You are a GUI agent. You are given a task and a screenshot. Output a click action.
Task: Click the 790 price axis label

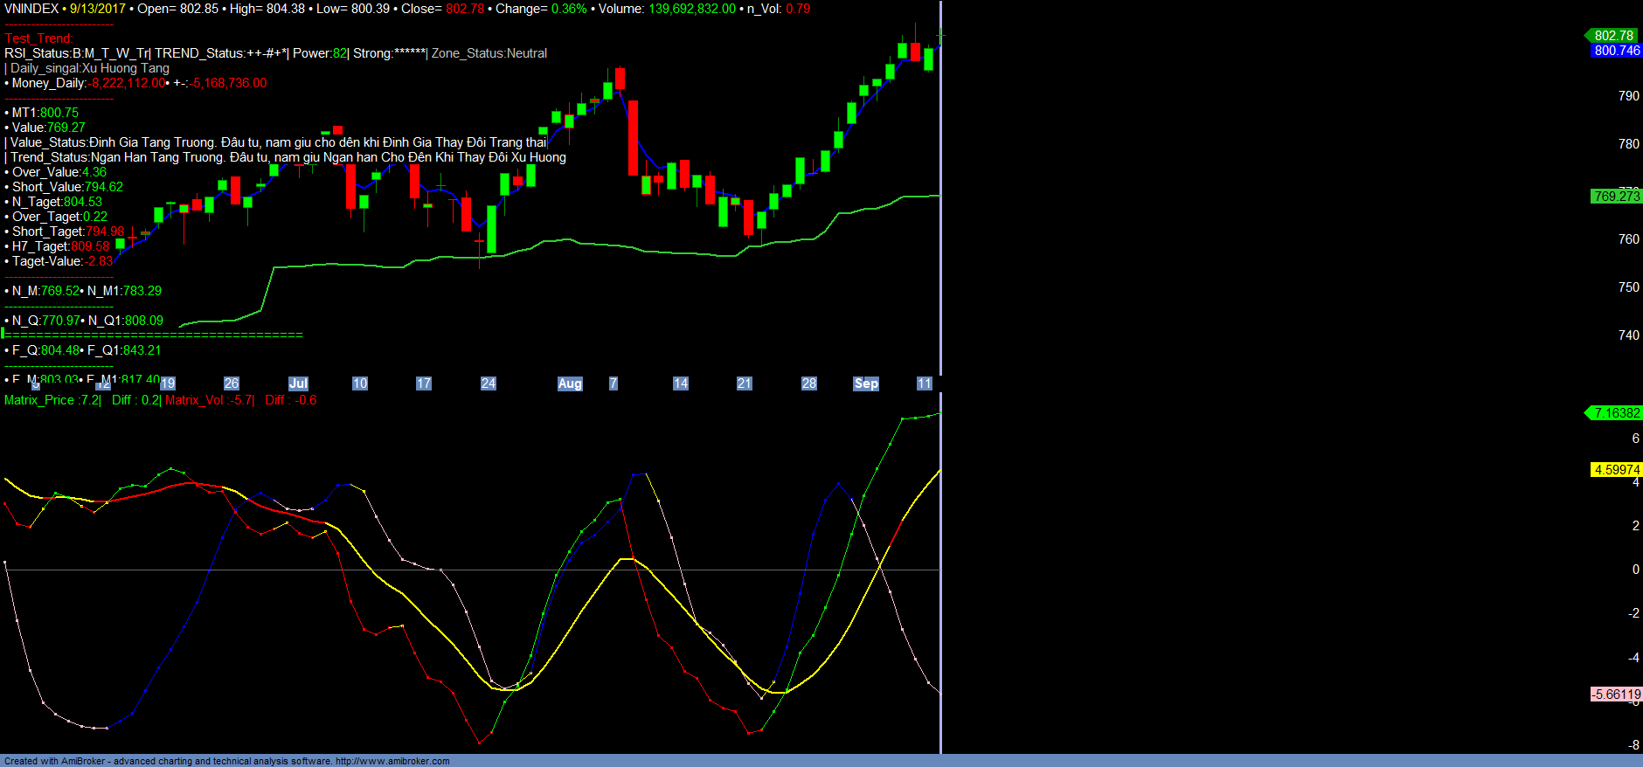tap(1628, 96)
